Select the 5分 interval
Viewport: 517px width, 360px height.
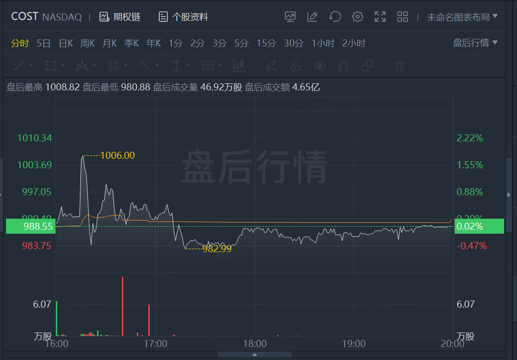pyautogui.click(x=241, y=43)
